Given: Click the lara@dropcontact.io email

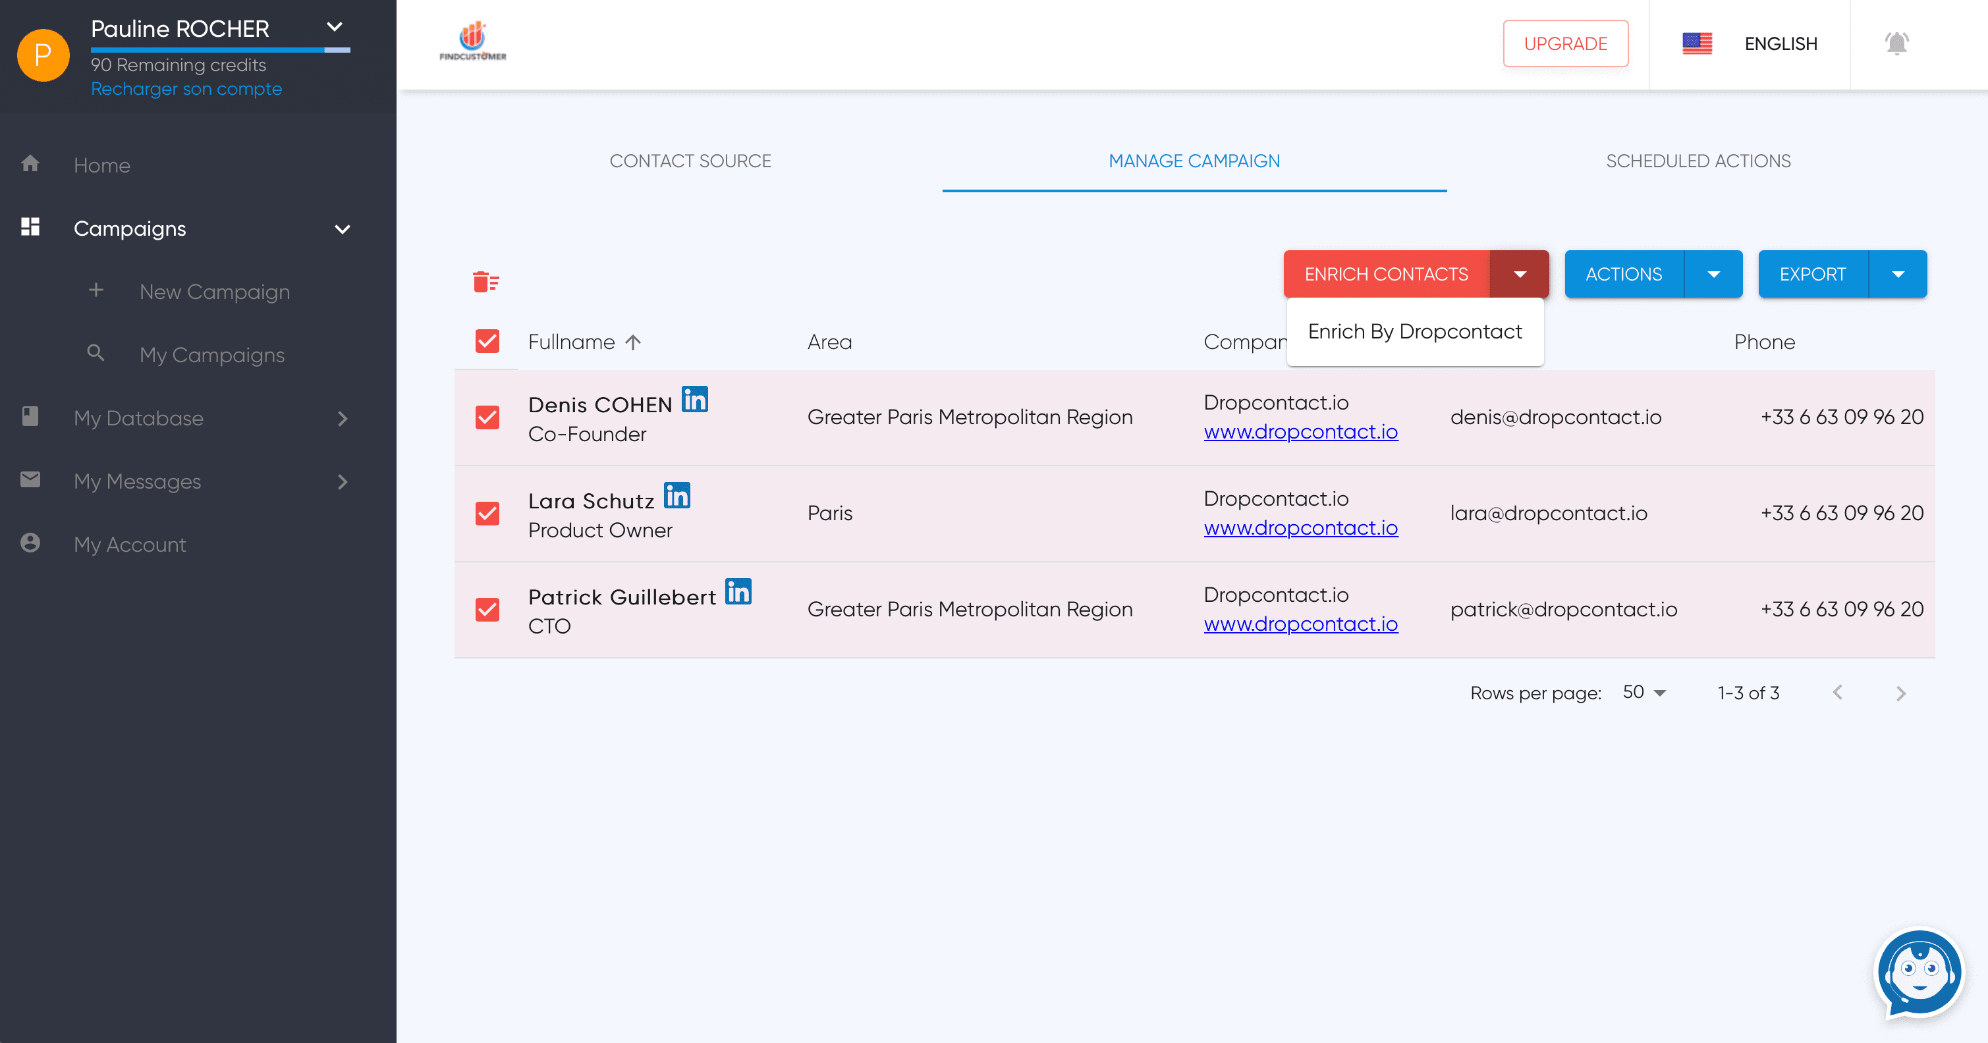Looking at the screenshot, I should 1548,513.
